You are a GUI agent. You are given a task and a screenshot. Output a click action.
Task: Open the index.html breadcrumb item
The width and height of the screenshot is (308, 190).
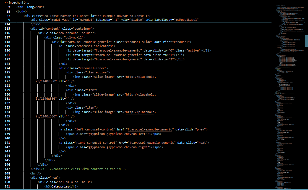(x=16, y=2)
